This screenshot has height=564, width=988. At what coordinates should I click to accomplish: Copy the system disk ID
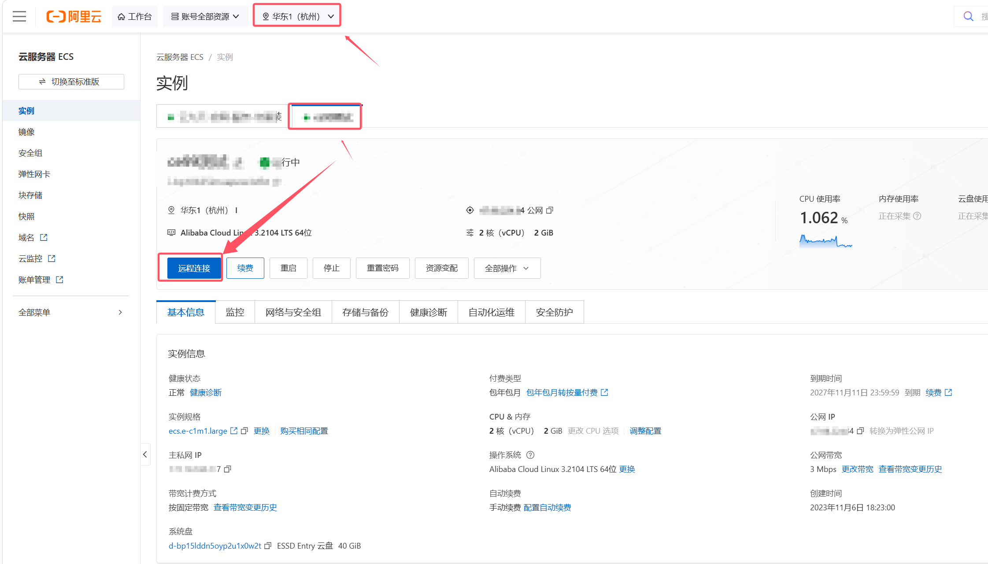(x=268, y=546)
